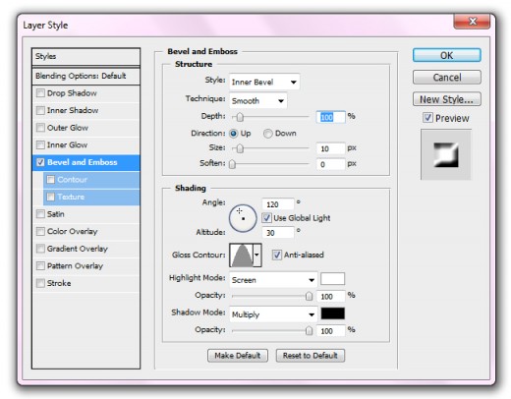The width and height of the screenshot is (511, 399).
Task: Click the Gloss Contour curve thumbnail
Action: tap(241, 255)
